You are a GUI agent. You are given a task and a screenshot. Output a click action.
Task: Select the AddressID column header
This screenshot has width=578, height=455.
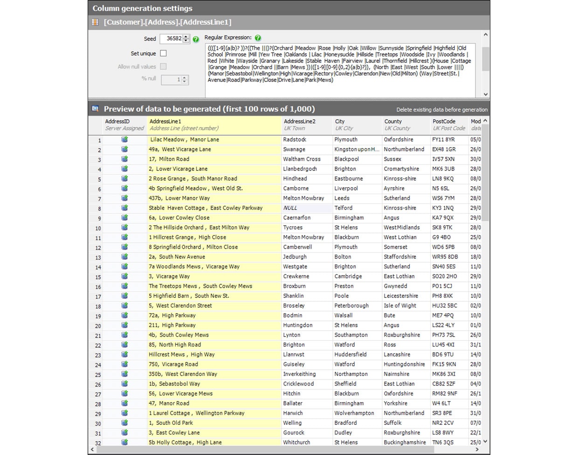tap(124, 125)
